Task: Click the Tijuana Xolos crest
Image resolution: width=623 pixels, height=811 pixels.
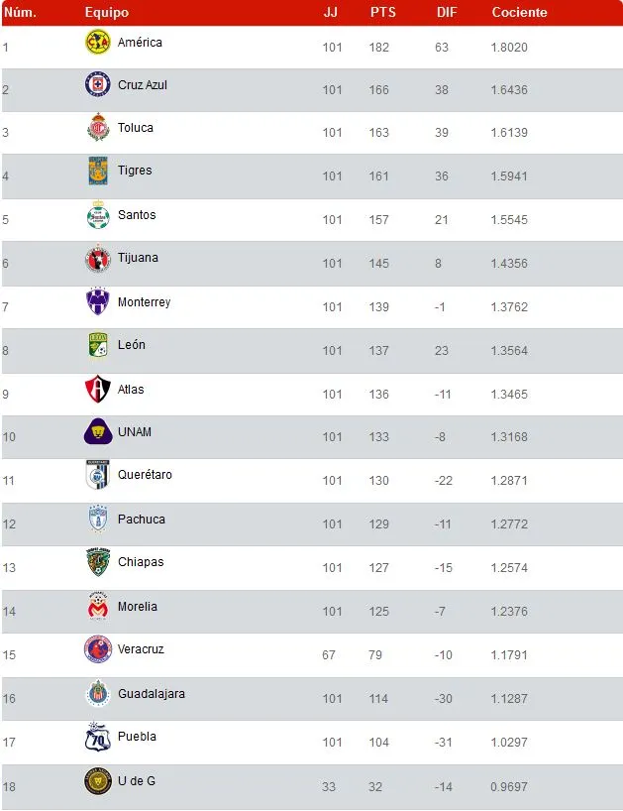Action: pyautogui.click(x=97, y=259)
